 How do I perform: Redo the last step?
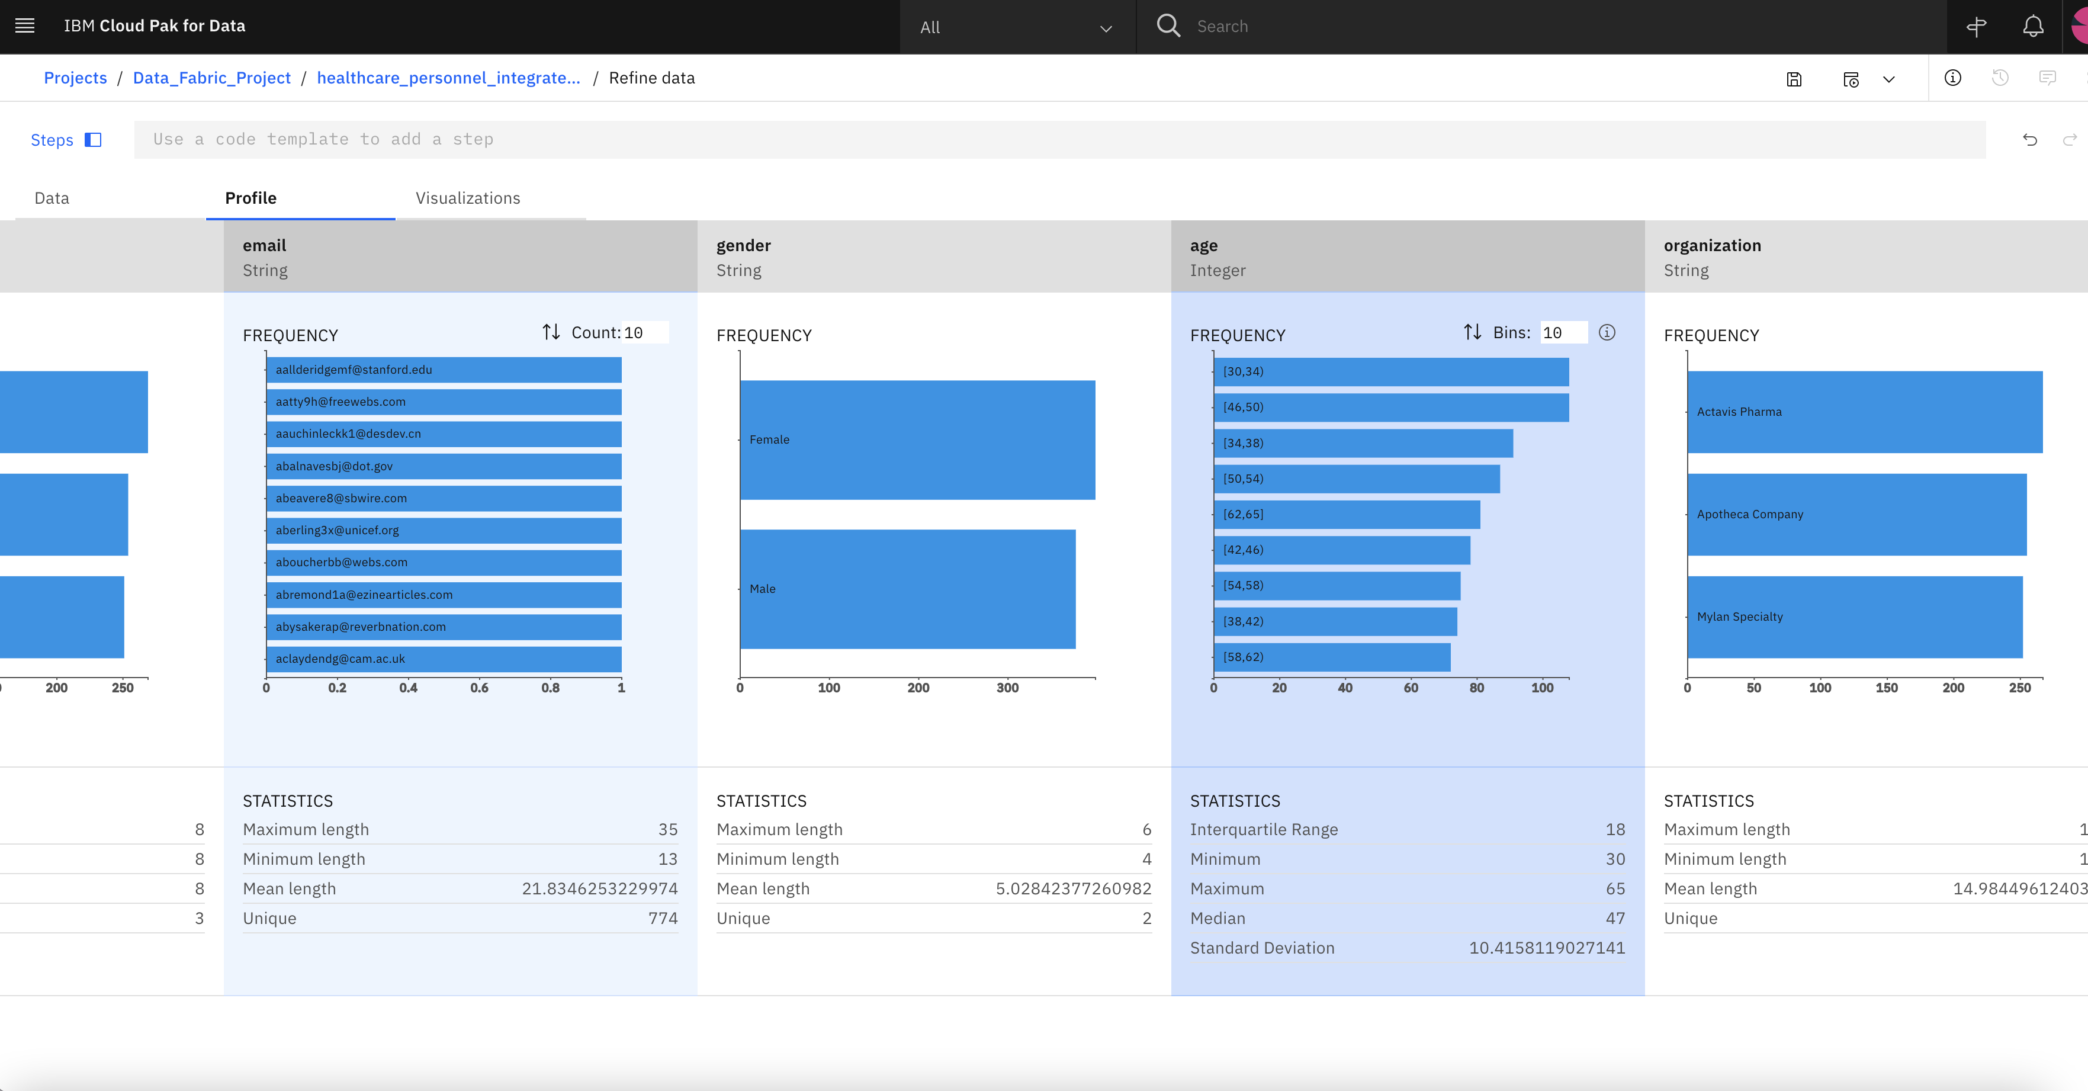point(2070,139)
